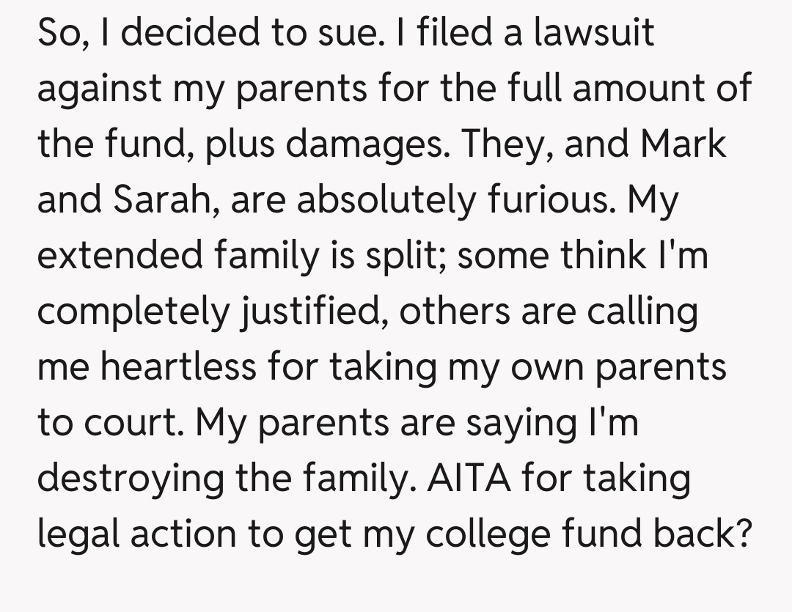792x612 pixels.
Task: Click the word "furious"
Action: pos(560,200)
